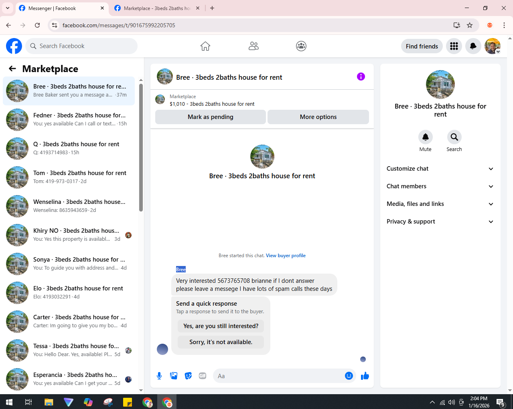This screenshot has height=409, width=513.
Task: Choose a sticker icon
Action: (188, 376)
